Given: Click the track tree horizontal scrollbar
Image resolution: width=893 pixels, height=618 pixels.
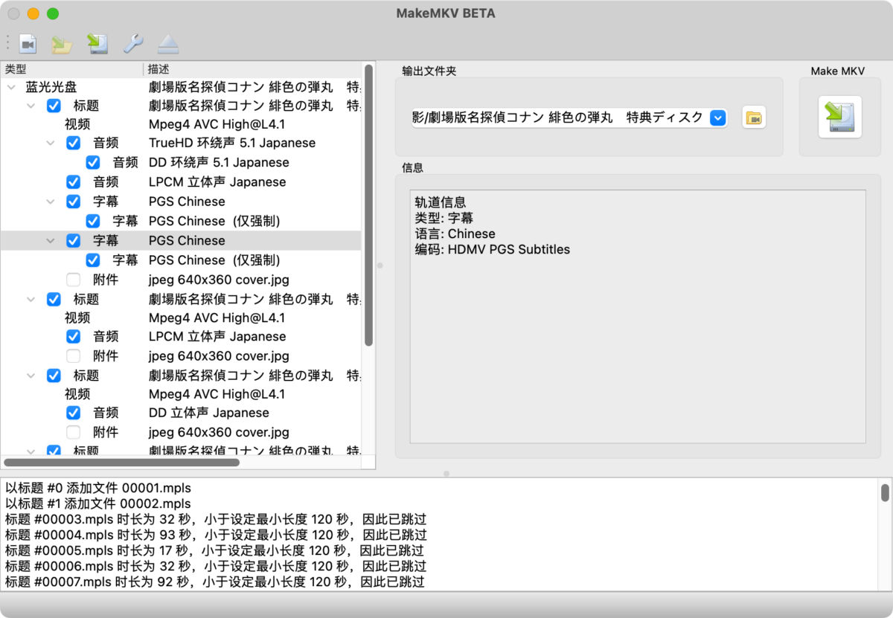Looking at the screenshot, I should [x=122, y=462].
